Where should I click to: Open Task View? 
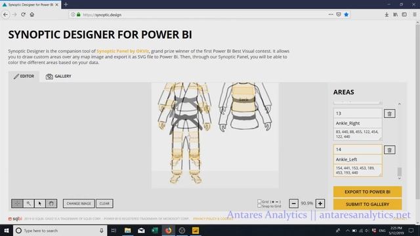(x=114, y=230)
